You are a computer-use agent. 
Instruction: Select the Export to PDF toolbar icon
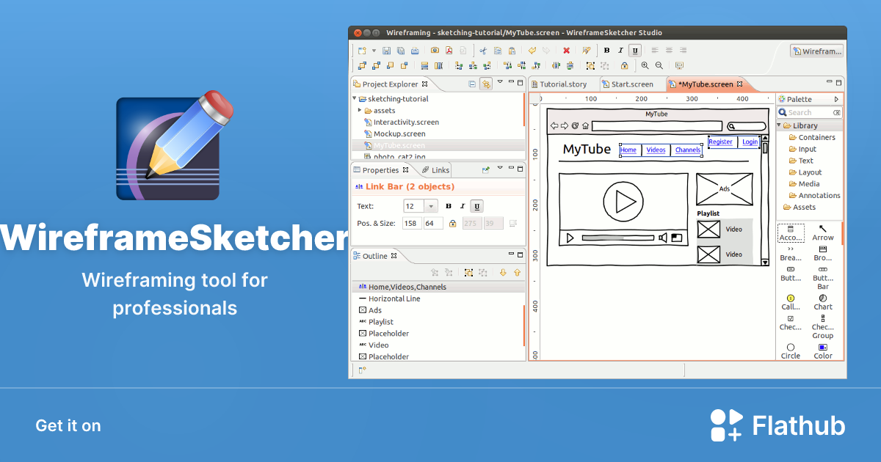[449, 50]
